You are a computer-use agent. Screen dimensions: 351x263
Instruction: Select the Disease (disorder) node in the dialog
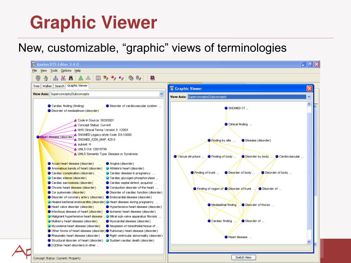tap(256, 140)
